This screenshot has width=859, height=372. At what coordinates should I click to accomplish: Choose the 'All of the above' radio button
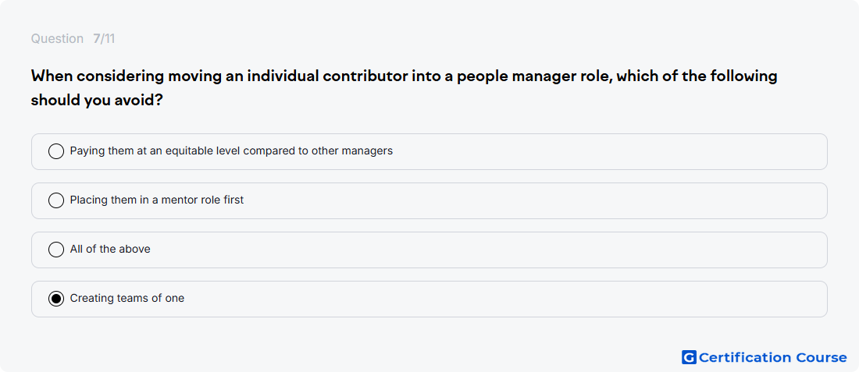(x=56, y=250)
